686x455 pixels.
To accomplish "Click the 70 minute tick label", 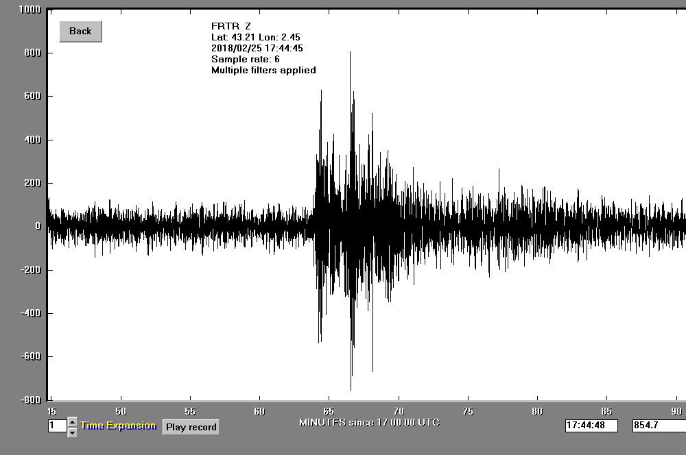I will tap(399, 411).
